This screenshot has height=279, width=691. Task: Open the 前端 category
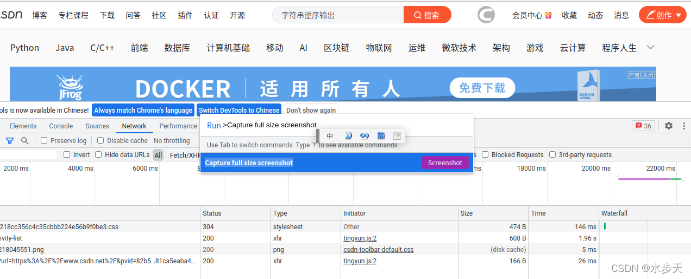click(140, 48)
